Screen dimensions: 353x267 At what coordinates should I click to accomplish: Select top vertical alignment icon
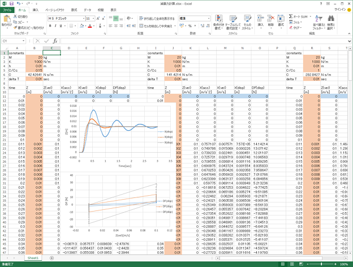tap(110, 19)
